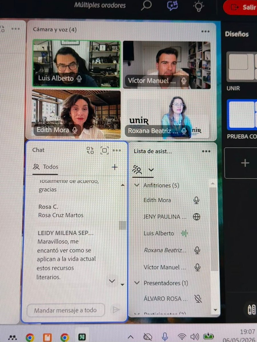
Task: Collapse the Presentadores (1) group
Action: (137, 283)
